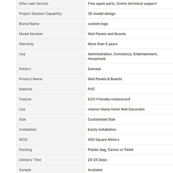Click the Model Number label

31,34
